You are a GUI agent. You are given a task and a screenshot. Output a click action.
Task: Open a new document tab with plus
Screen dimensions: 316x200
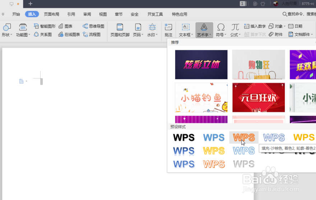30,4
